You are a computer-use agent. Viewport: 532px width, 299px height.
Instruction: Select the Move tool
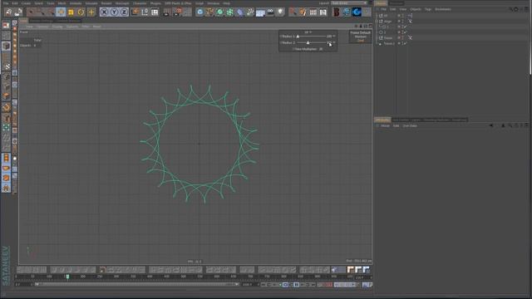[x=61, y=12]
